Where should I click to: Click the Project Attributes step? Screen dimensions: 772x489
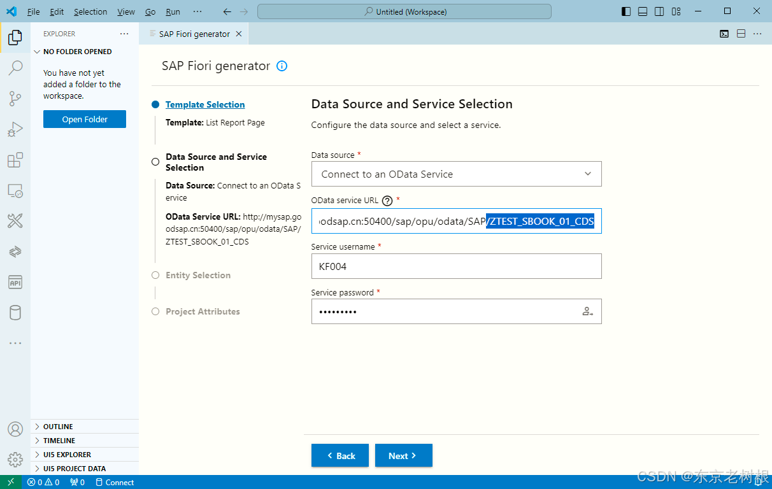tap(203, 311)
